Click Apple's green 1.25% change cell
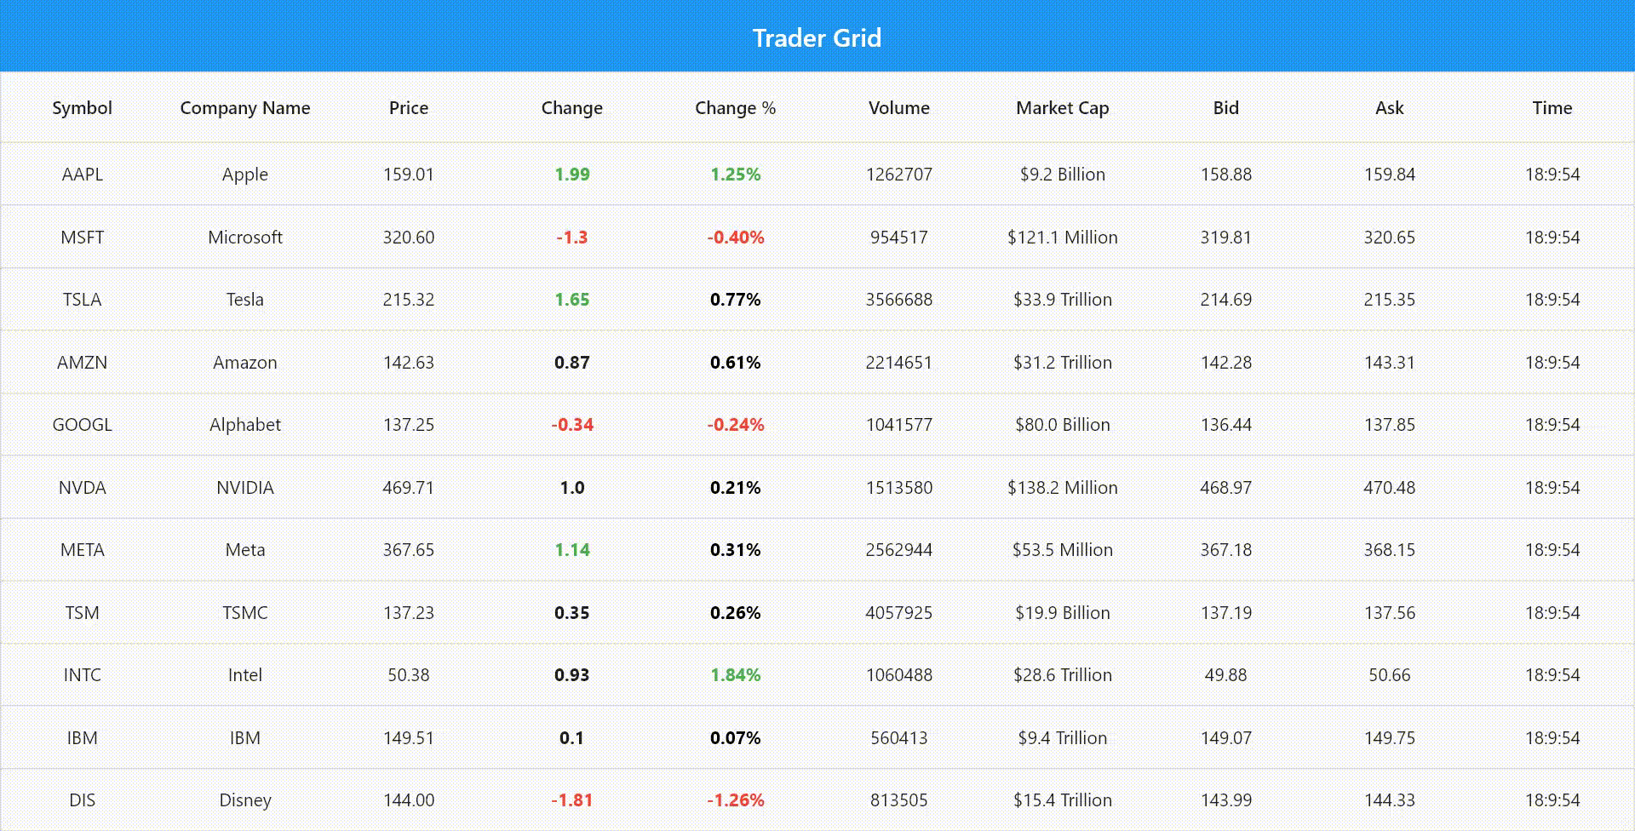The image size is (1635, 831). tap(735, 175)
